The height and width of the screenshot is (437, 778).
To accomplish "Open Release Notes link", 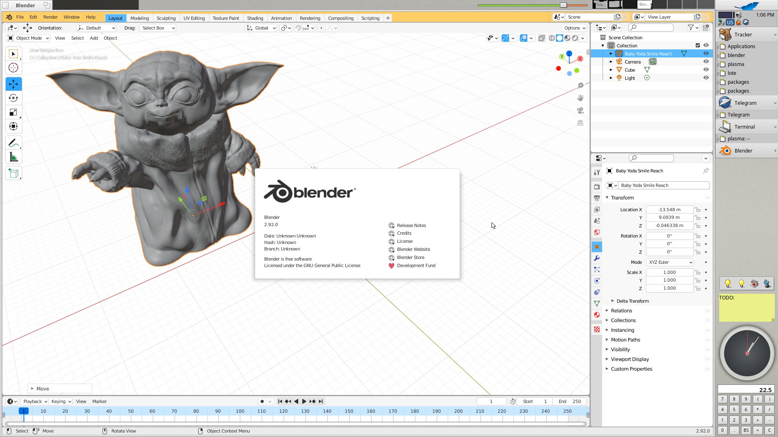I will coord(407,225).
